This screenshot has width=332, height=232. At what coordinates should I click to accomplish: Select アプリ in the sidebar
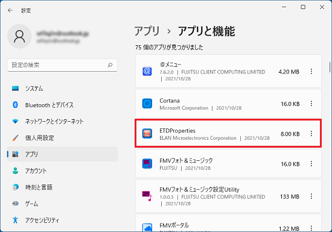[62, 154]
